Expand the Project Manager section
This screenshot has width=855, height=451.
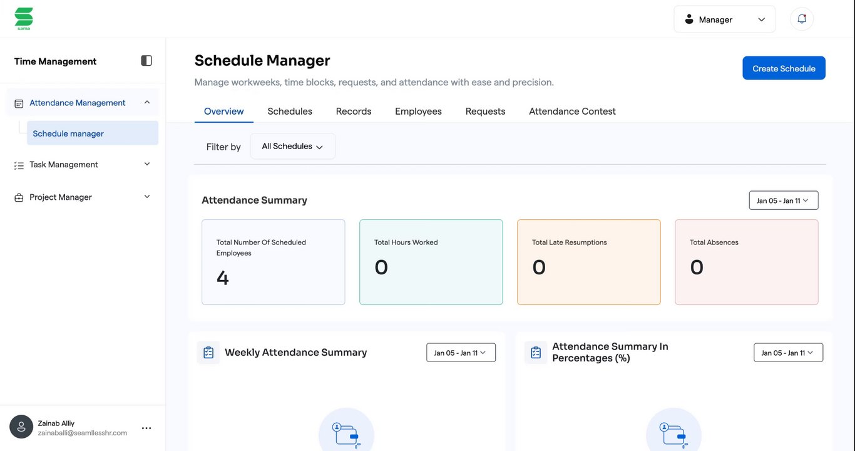click(x=147, y=197)
